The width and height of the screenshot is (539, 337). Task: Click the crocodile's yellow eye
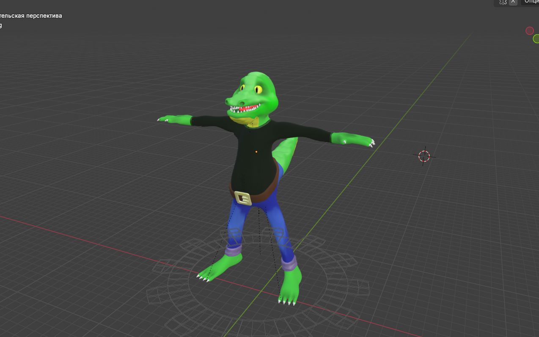click(258, 89)
